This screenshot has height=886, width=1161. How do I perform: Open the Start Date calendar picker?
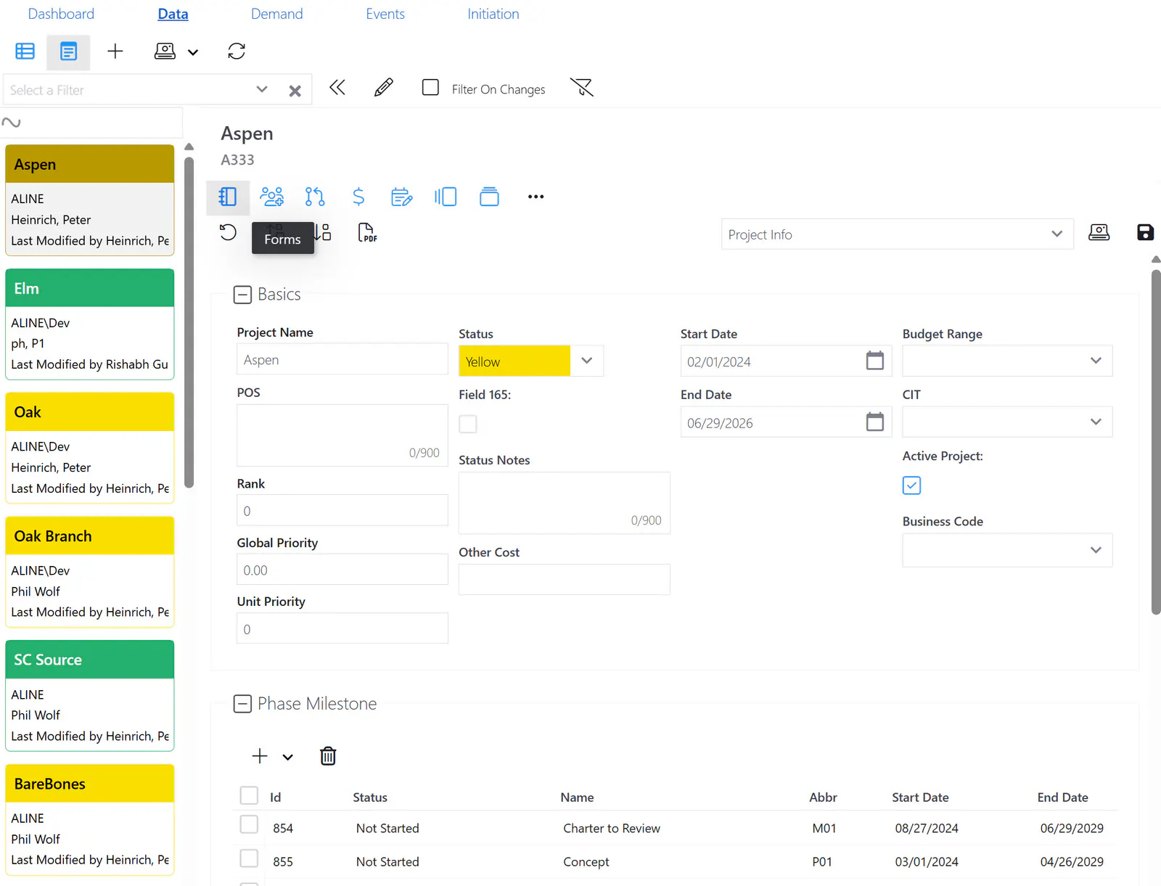pyautogui.click(x=875, y=361)
